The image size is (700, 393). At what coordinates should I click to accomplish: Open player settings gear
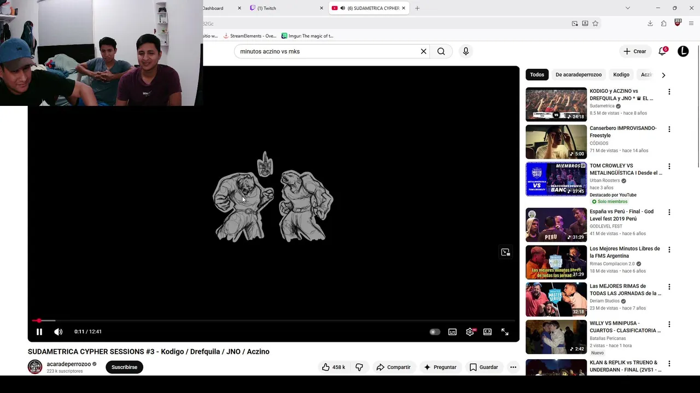[x=470, y=332]
